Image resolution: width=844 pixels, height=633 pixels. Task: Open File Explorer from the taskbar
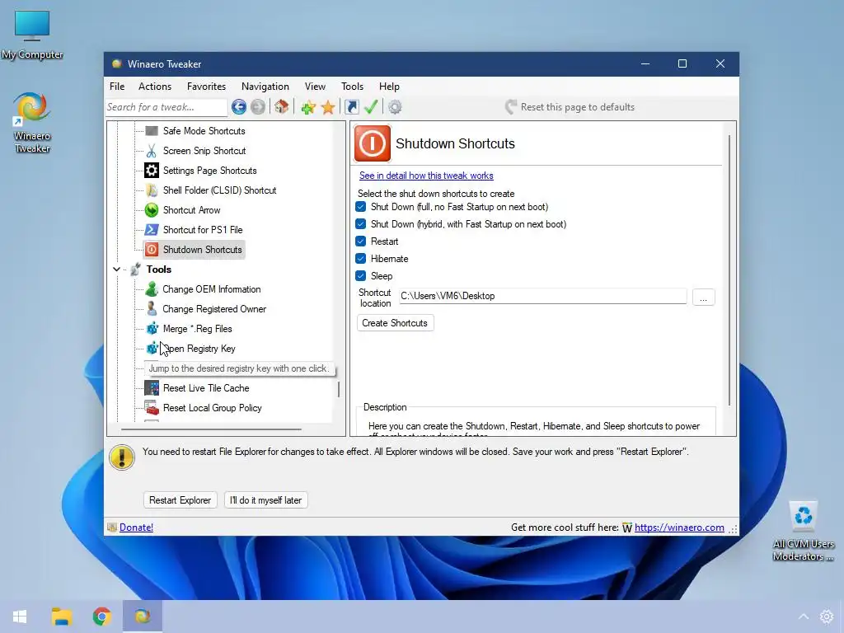(61, 617)
